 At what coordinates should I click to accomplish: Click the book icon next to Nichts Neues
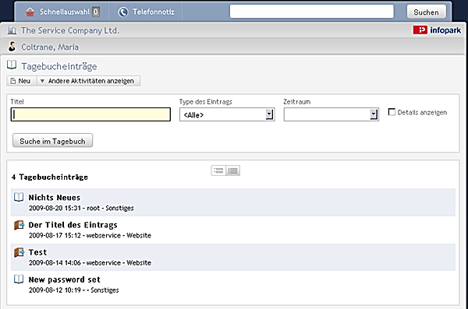[19, 197]
